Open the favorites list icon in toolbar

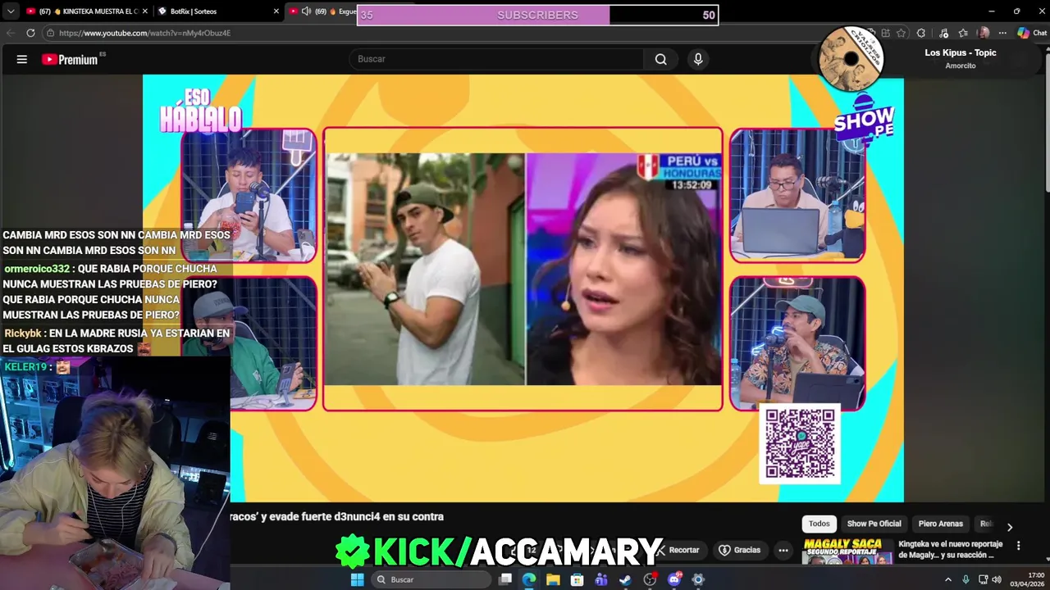963,33
